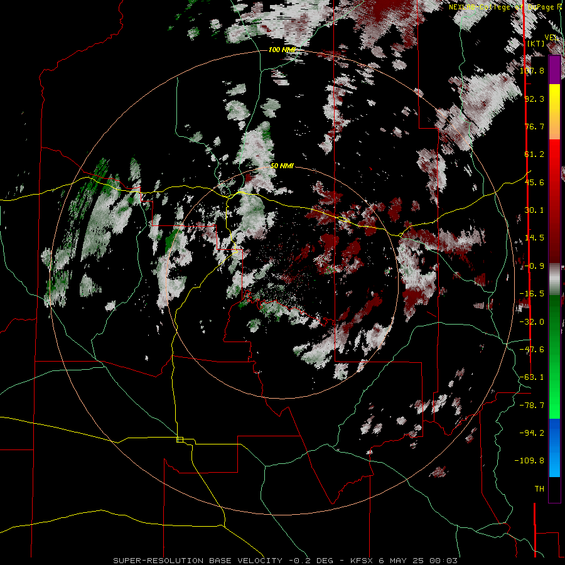Pick the blue segment of the velocity color bar
The image size is (565, 565).
[554, 448]
